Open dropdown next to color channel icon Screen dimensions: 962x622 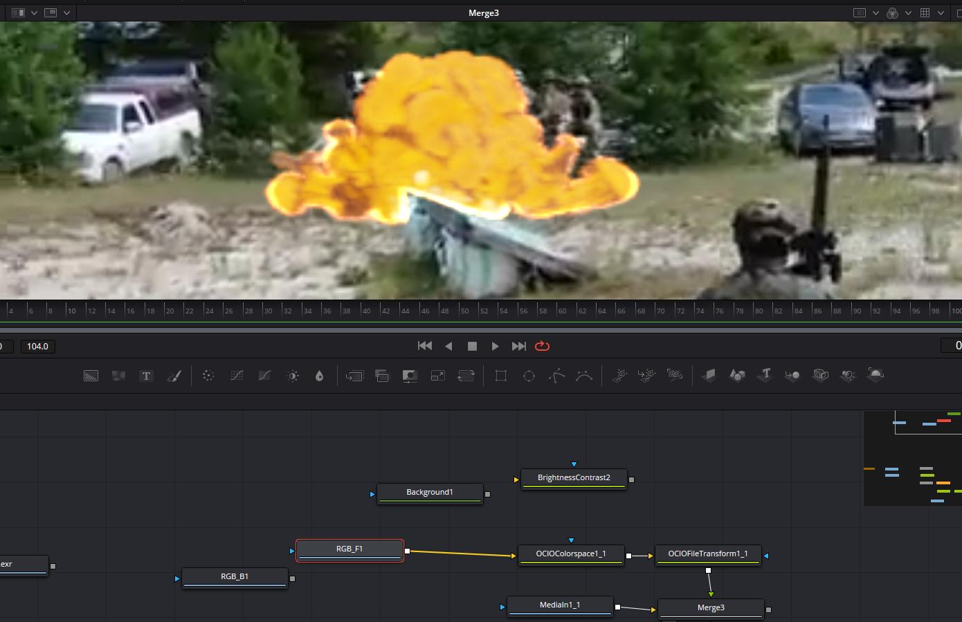click(x=908, y=13)
